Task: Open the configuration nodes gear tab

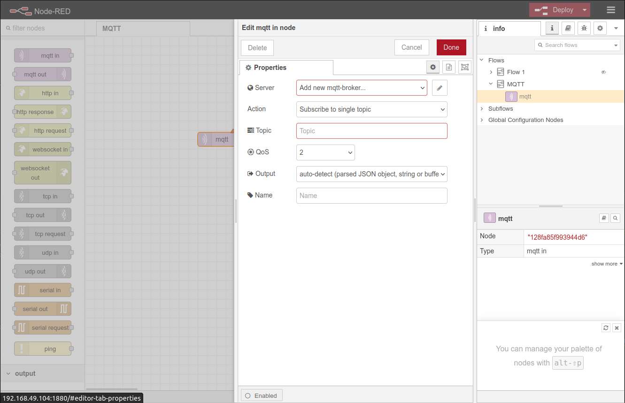Action: [x=600, y=29]
